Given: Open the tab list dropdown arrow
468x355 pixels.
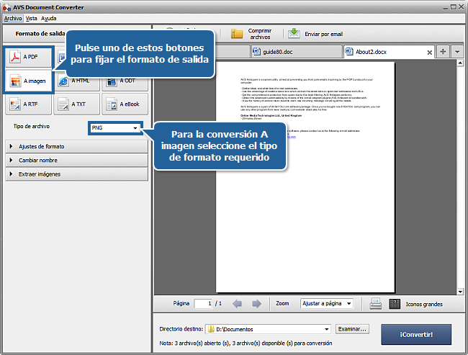Looking at the screenshot, I should [x=457, y=52].
